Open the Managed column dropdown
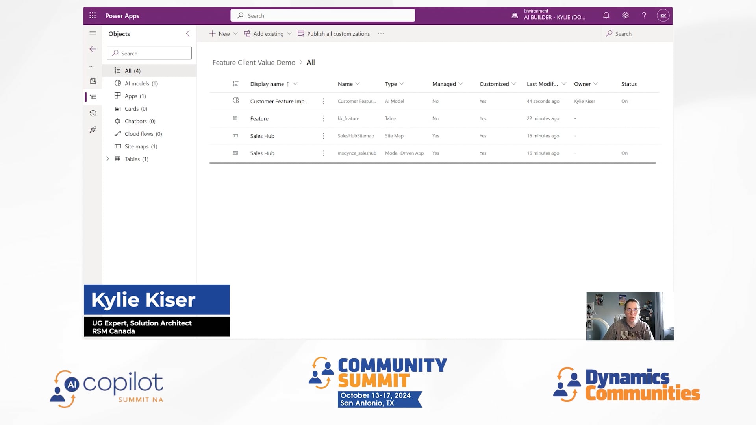 coord(461,84)
